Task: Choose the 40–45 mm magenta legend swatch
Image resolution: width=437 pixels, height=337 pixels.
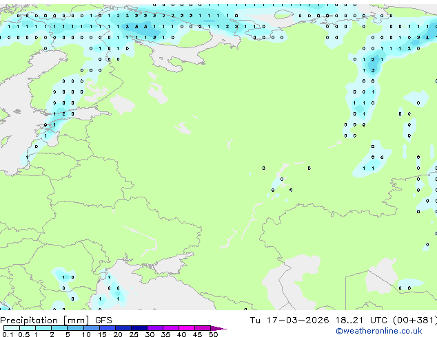Action: click(187, 328)
